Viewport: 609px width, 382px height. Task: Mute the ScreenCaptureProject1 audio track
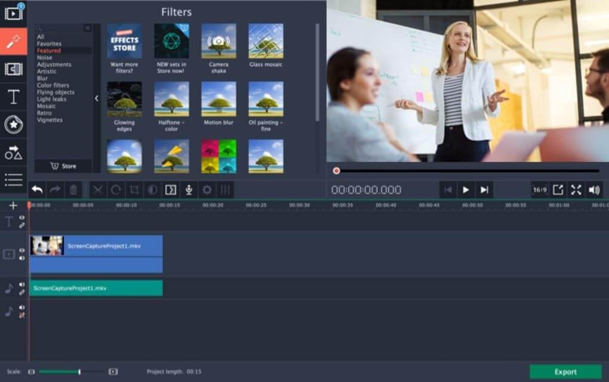pos(21,284)
